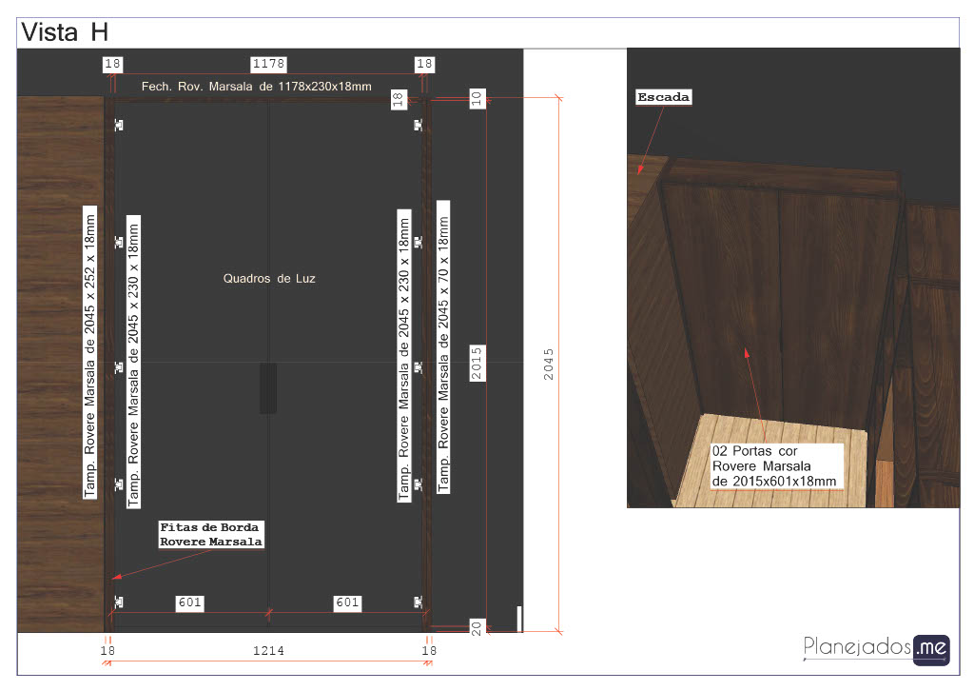The width and height of the screenshot is (974, 691).
Task: Click the Vista H title
Action: (x=65, y=31)
